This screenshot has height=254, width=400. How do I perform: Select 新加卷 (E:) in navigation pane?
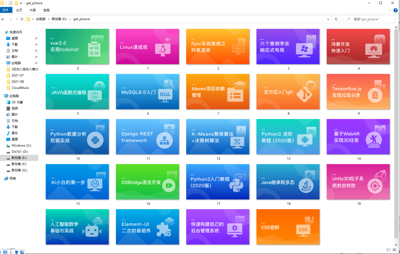coord(19,158)
